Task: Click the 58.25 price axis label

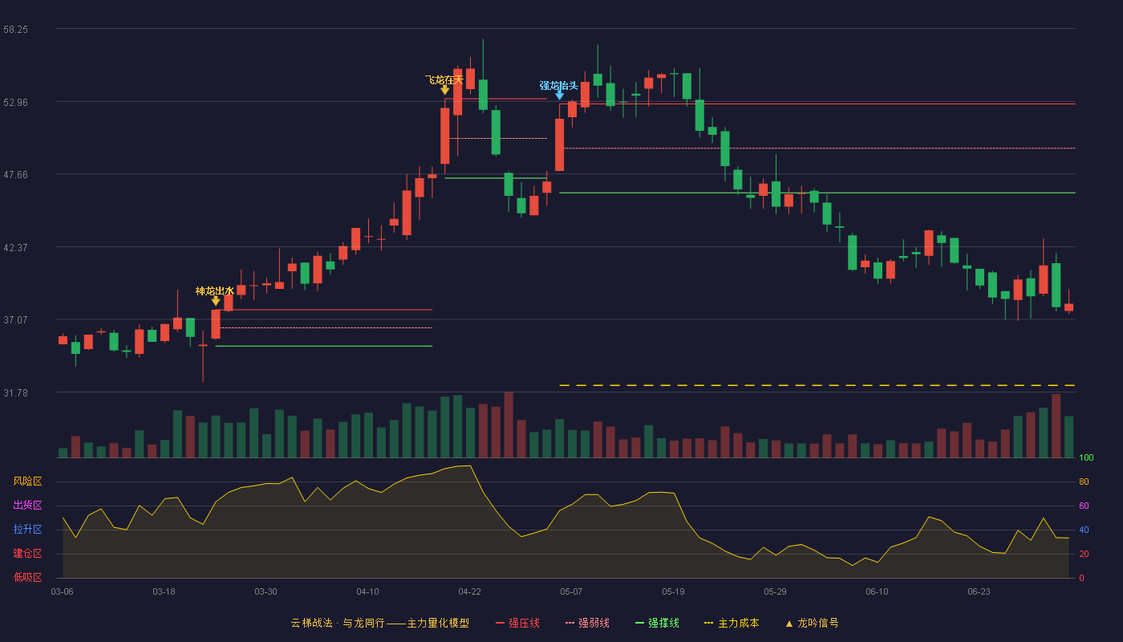Action: [x=15, y=29]
